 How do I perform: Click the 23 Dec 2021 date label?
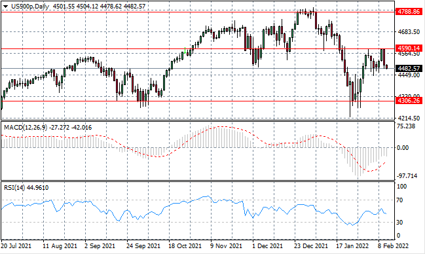pyautogui.click(x=312, y=246)
